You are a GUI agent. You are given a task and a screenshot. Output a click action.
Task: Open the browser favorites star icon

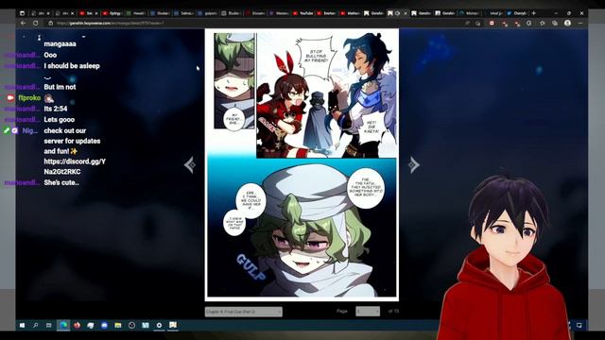tap(542, 23)
